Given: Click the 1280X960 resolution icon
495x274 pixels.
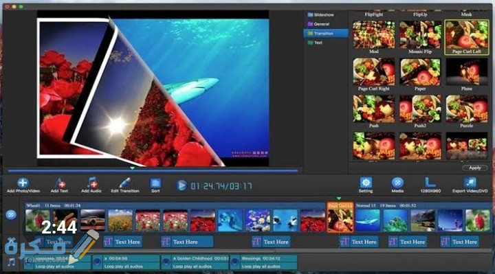Looking at the screenshot, I should 430,183.
